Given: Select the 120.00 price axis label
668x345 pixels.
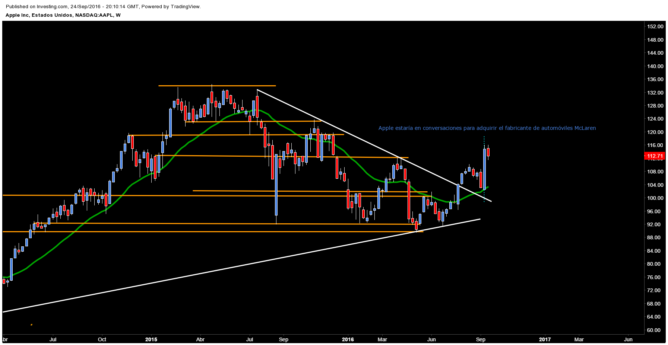Looking at the screenshot, I should click(655, 132).
